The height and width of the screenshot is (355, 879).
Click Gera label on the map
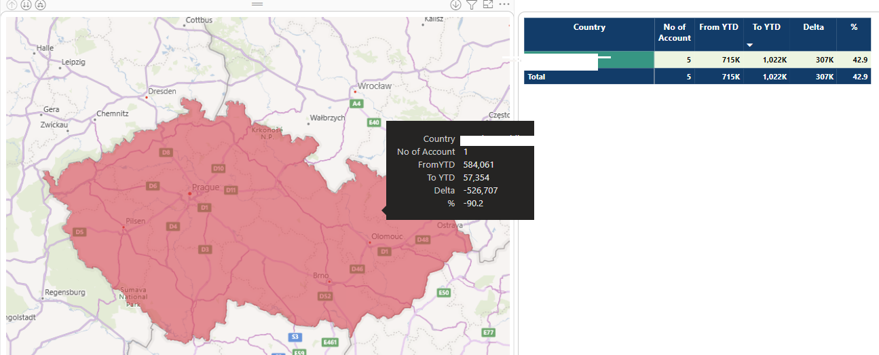52,109
